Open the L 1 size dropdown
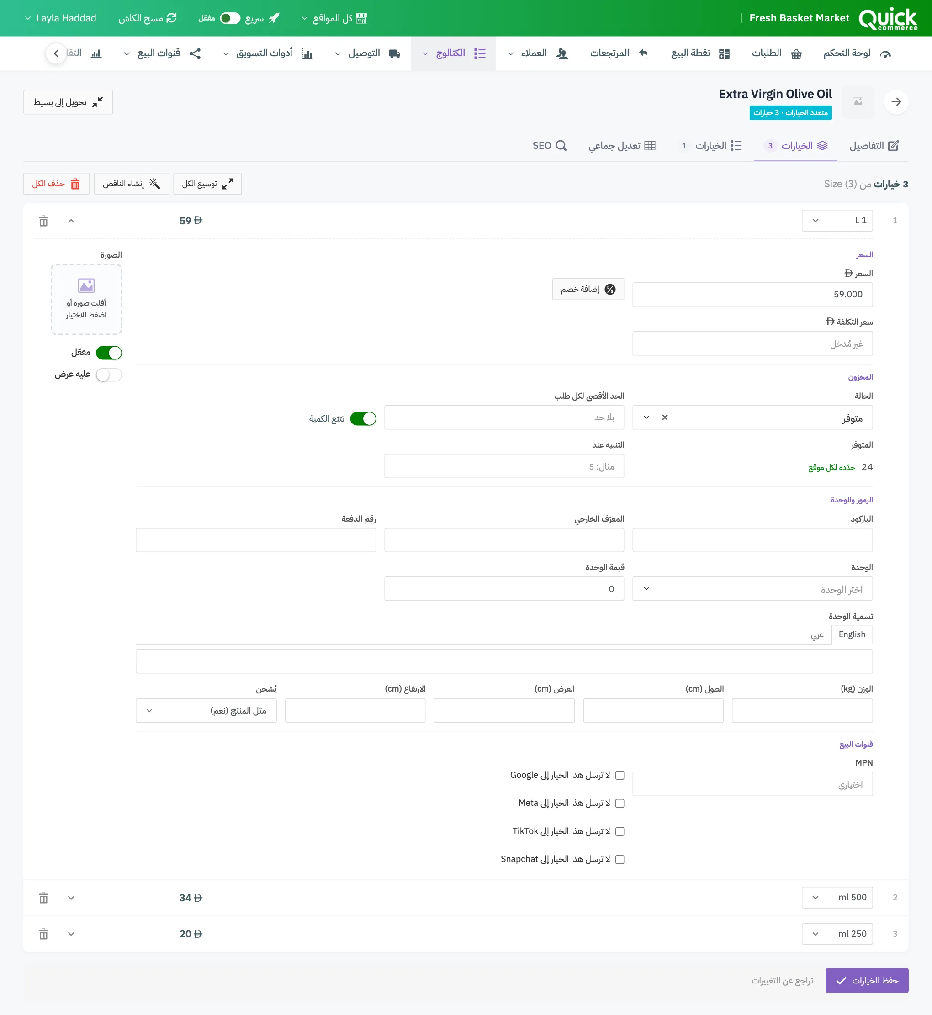Image resolution: width=932 pixels, height=1015 pixels. click(x=837, y=221)
